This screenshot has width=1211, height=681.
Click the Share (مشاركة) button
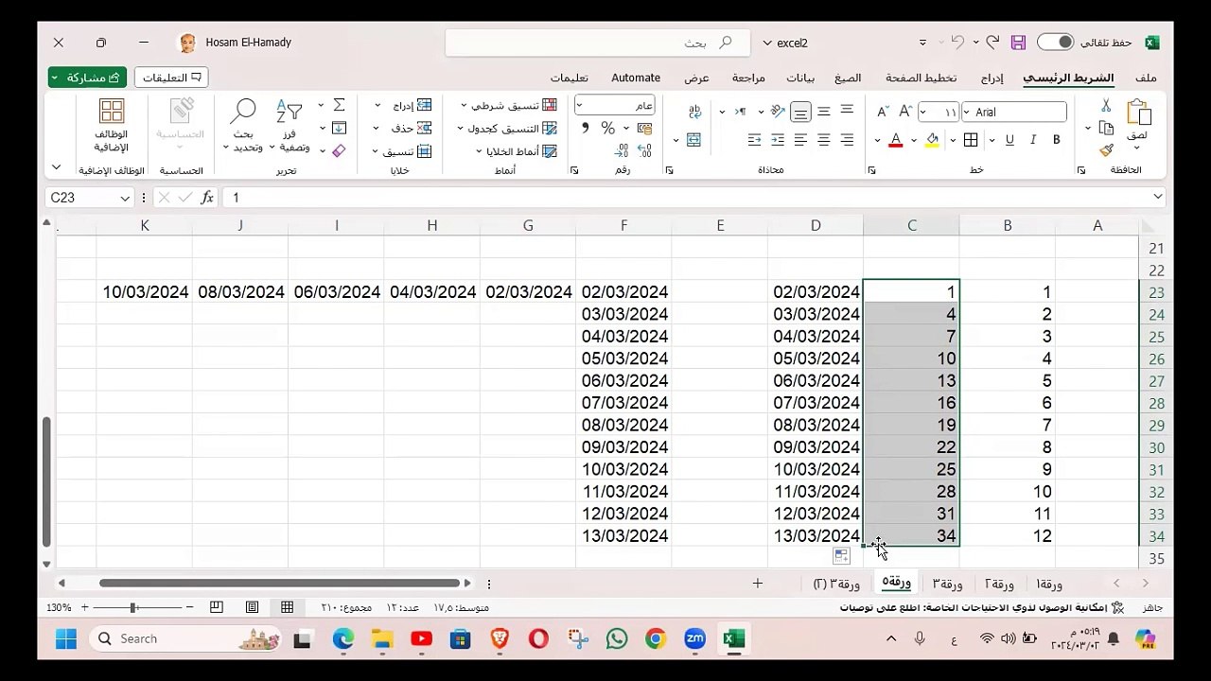pos(87,78)
